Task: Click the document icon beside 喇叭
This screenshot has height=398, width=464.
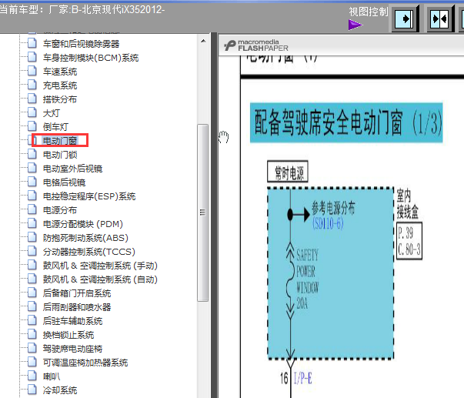Action: [32, 376]
